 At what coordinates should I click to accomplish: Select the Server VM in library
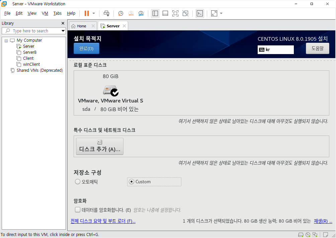tap(28, 46)
